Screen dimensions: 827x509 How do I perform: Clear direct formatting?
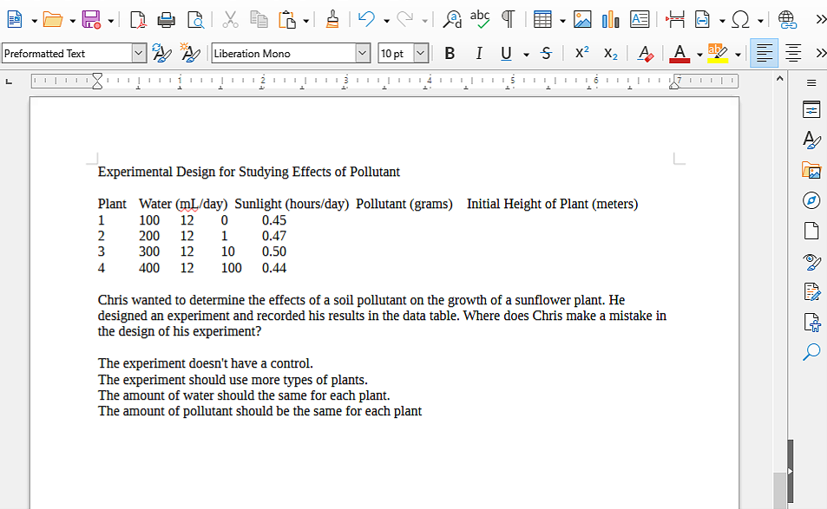(645, 53)
